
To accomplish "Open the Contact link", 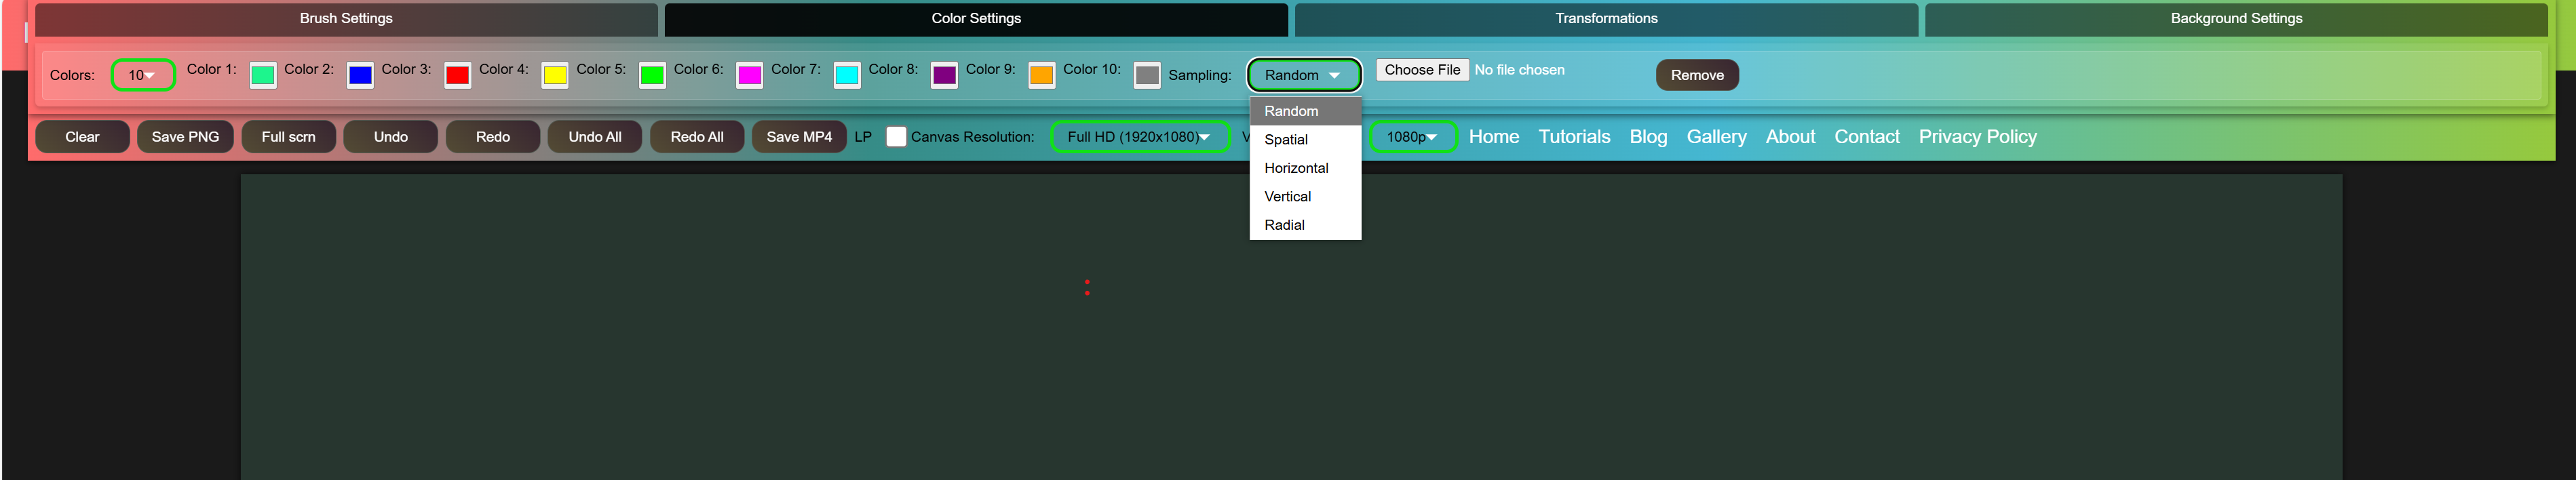I will [1866, 137].
